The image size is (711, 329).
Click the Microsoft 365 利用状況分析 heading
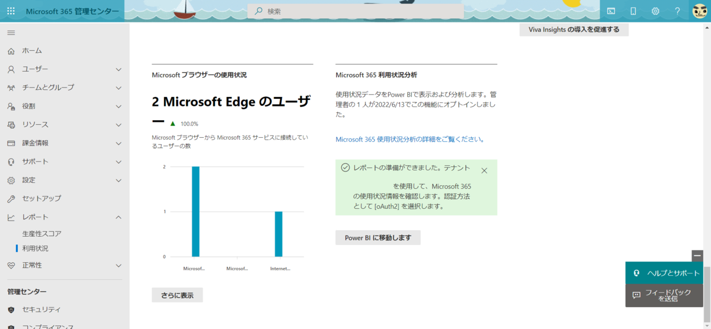[376, 75]
